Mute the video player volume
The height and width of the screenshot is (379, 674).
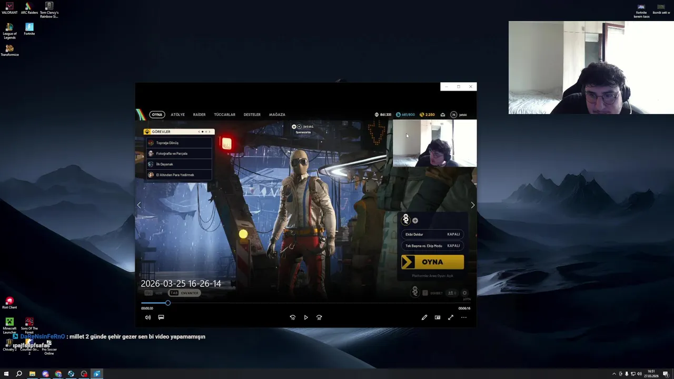[148, 317]
